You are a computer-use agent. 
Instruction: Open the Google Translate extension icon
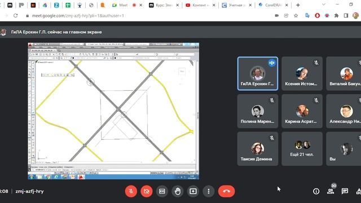click(x=307, y=16)
